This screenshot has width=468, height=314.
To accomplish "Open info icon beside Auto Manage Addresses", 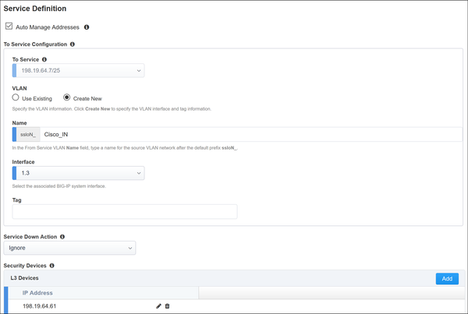I will tap(87, 27).
